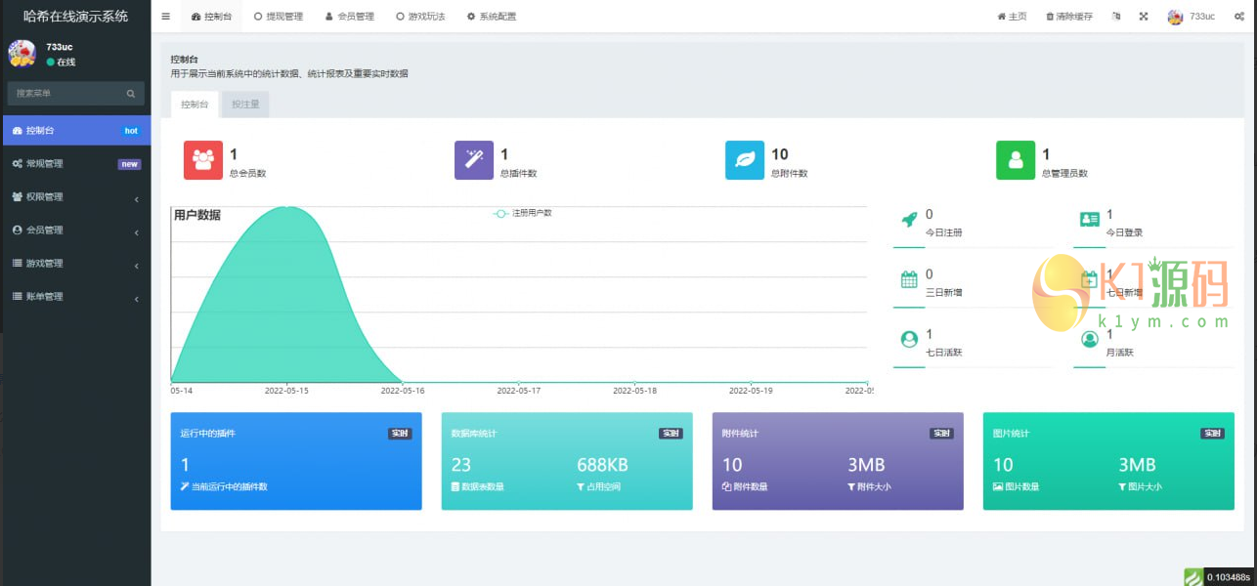Viewport: 1257px width, 586px height.
Task: Click the 附件统计 purple card
Action: pos(838,461)
